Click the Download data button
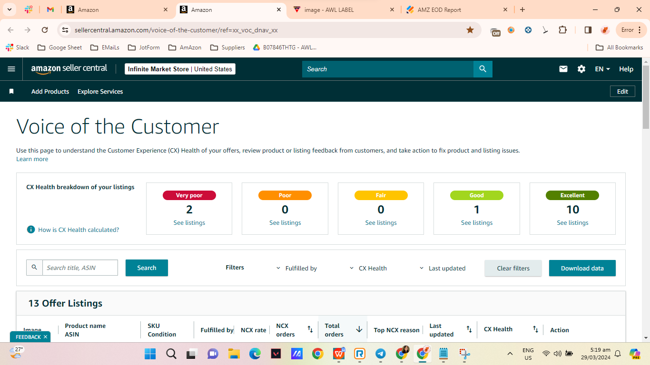The image size is (650, 365). click(x=582, y=268)
